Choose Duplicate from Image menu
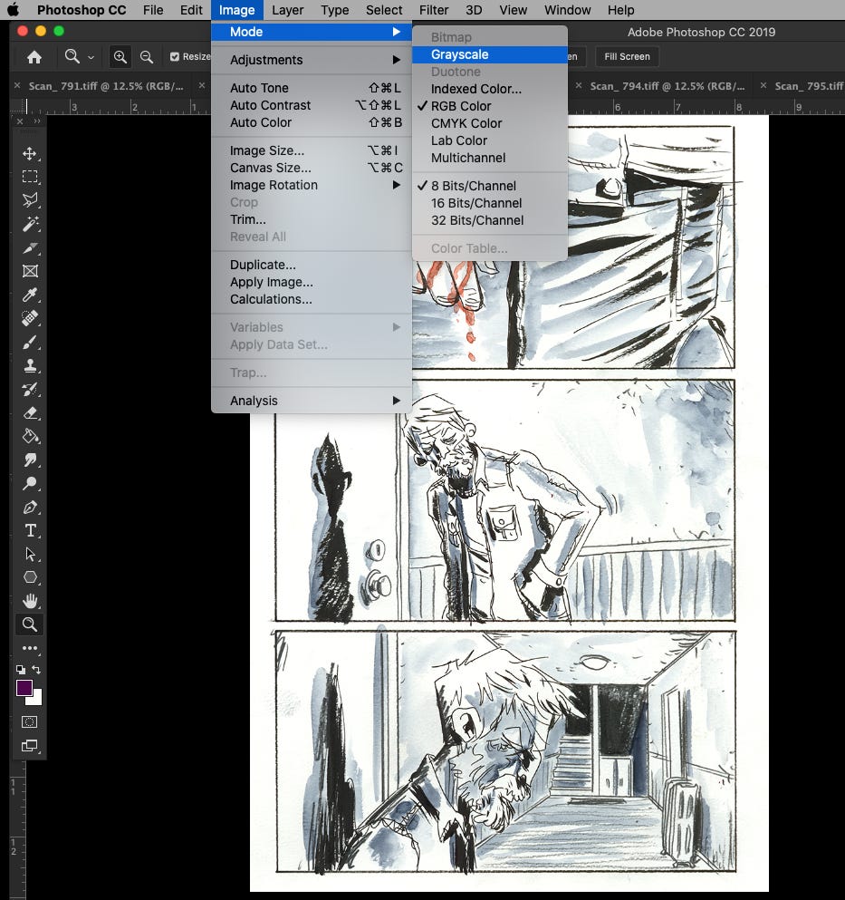Screen dimensions: 845x900 [x=312, y=266]
